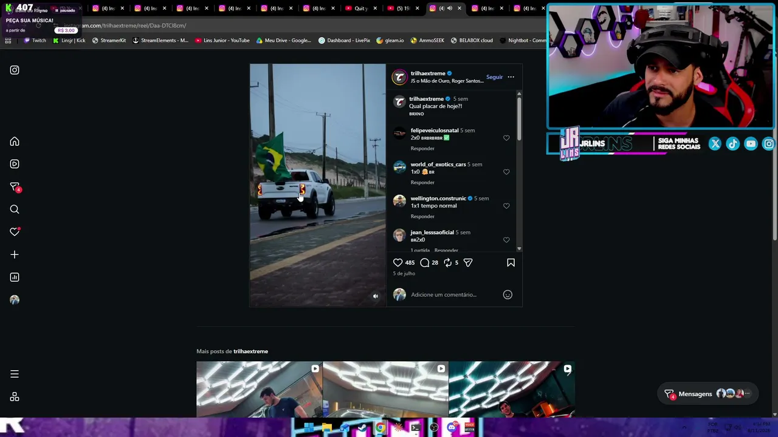The height and width of the screenshot is (437, 778).
Task: Unmute the reel video sound
Action: point(376,296)
